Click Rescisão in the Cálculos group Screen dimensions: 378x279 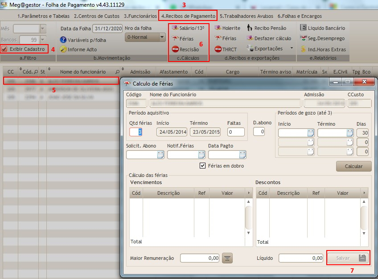[185, 49]
